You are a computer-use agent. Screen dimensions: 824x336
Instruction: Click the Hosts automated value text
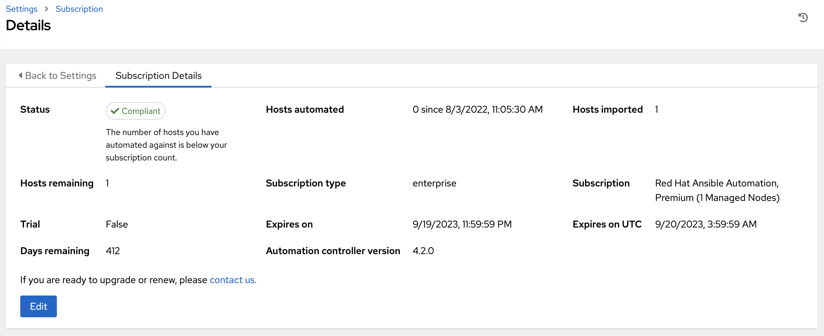tap(477, 109)
